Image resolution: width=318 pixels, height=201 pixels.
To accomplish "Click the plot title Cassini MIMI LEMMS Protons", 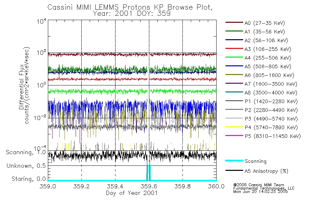I will 130,7.
